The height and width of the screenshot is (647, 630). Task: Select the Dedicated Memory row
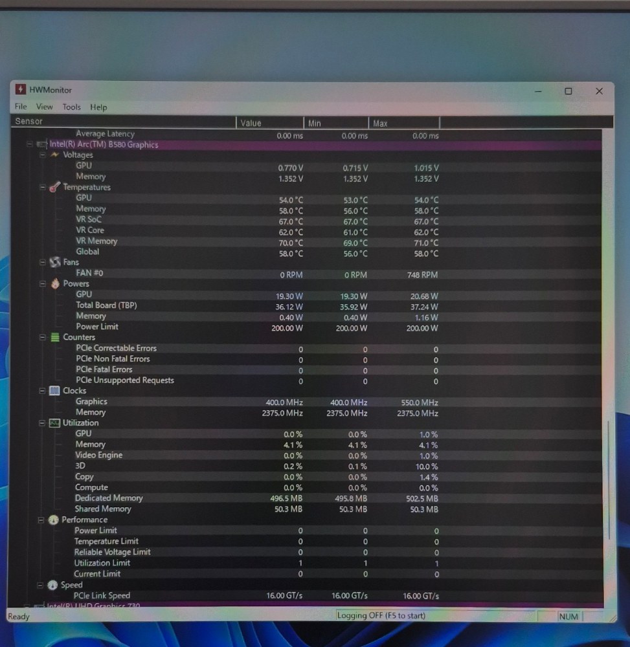click(x=306, y=498)
